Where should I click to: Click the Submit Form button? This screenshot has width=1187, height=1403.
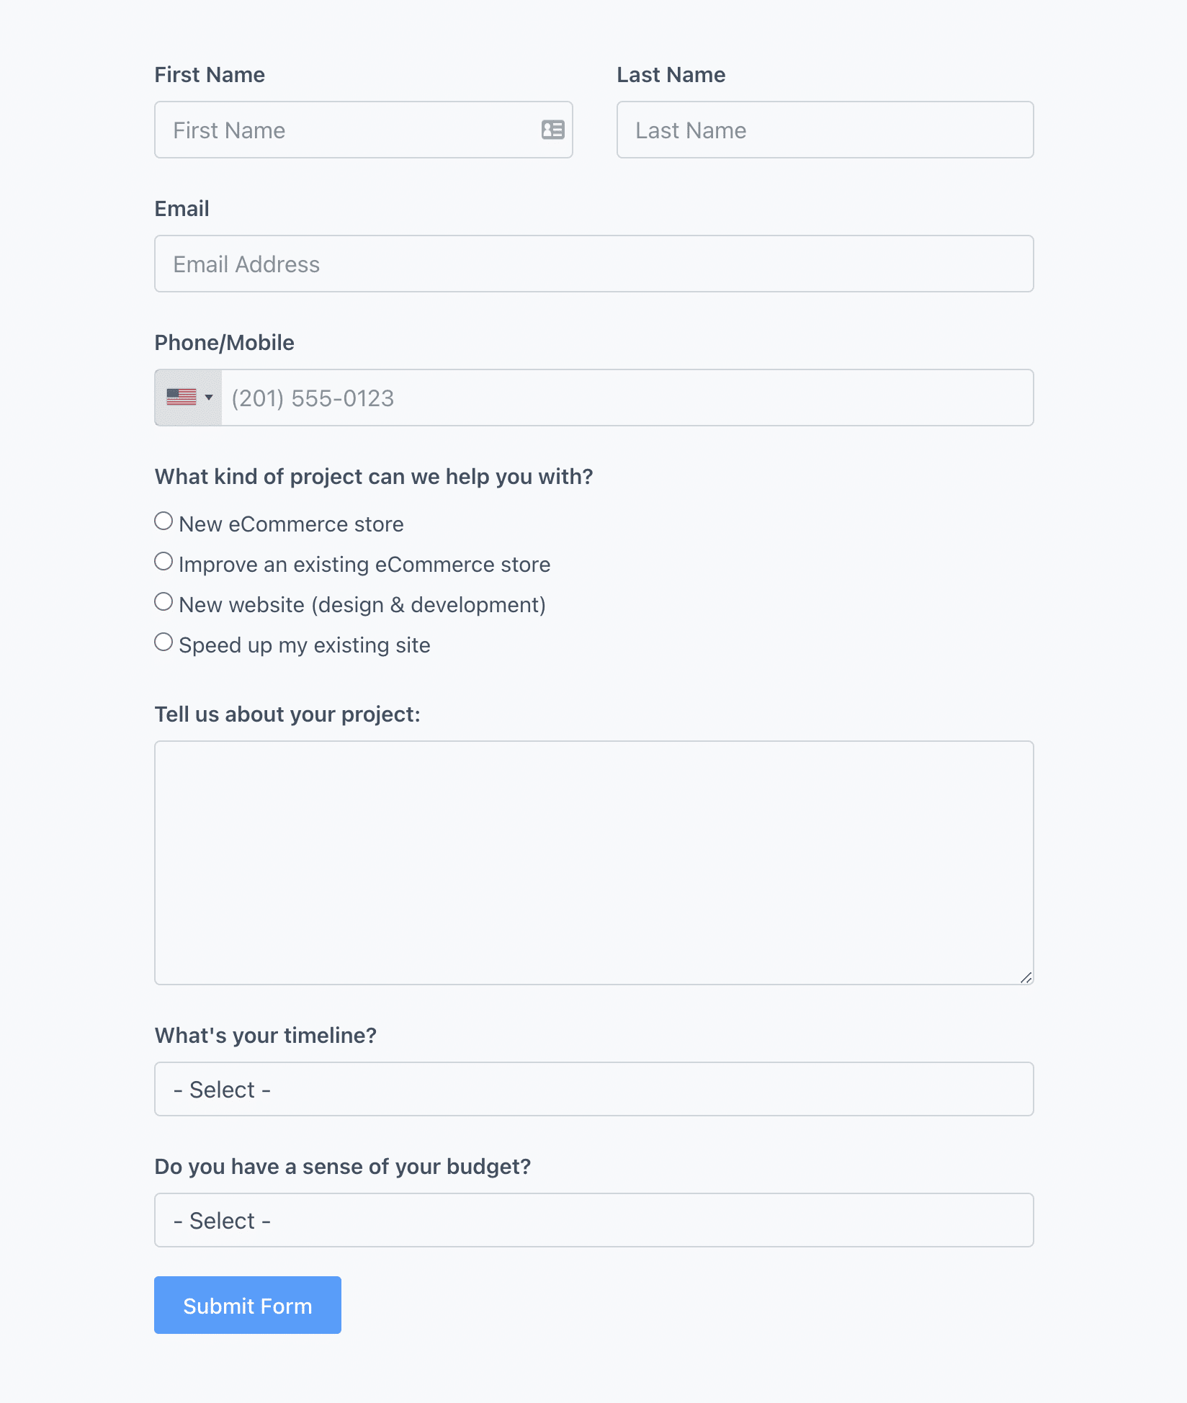coord(247,1304)
